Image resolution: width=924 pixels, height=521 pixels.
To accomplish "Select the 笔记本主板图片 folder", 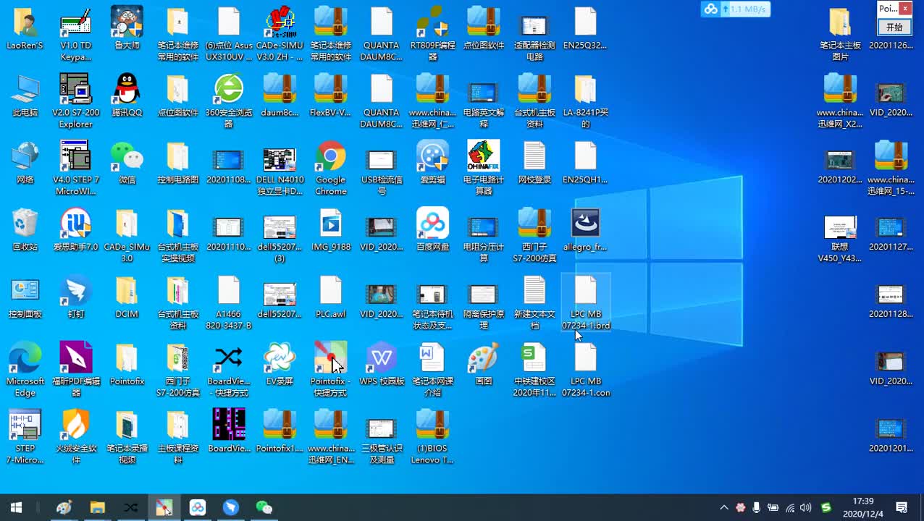I will [x=840, y=34].
